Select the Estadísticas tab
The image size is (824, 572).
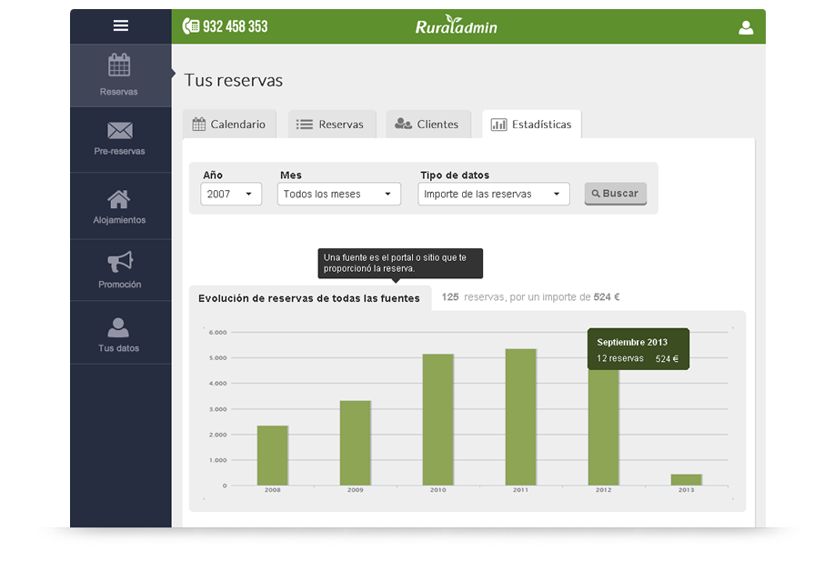[531, 125]
